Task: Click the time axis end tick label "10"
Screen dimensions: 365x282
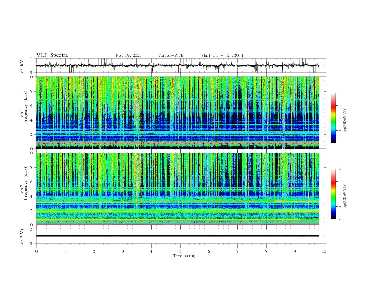Action: (324, 251)
